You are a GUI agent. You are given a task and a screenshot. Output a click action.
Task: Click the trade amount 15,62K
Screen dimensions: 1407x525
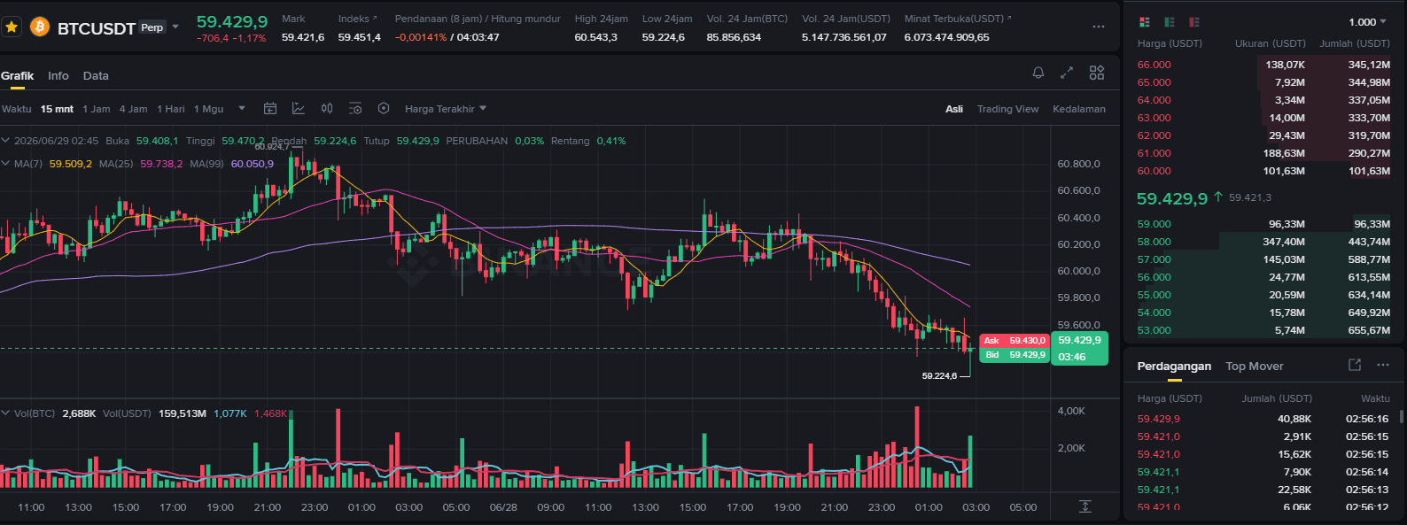(x=1294, y=454)
